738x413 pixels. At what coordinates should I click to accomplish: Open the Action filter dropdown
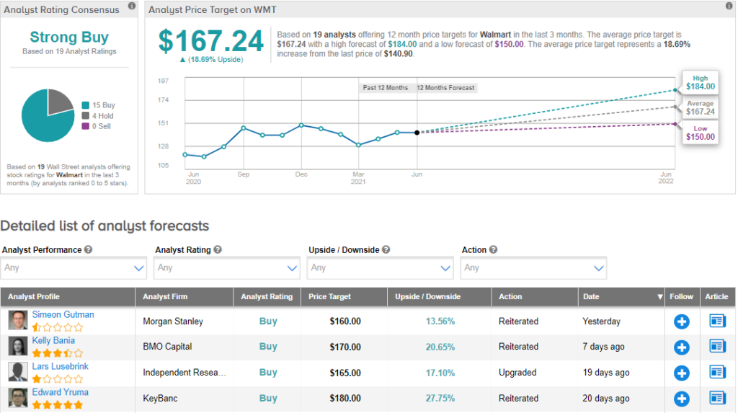533,268
